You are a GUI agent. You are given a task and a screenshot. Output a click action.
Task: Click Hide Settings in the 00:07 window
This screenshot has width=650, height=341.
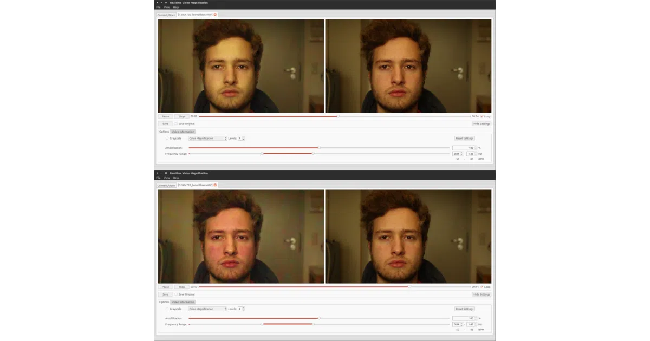482,124
